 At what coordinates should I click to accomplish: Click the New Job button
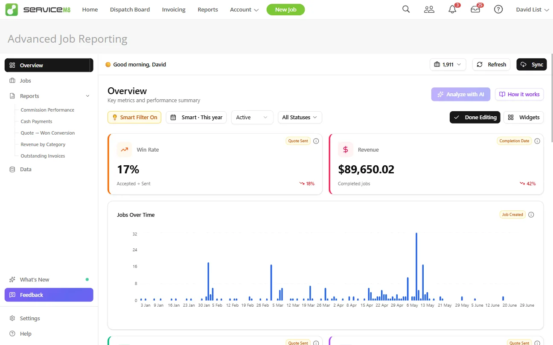point(285,9)
